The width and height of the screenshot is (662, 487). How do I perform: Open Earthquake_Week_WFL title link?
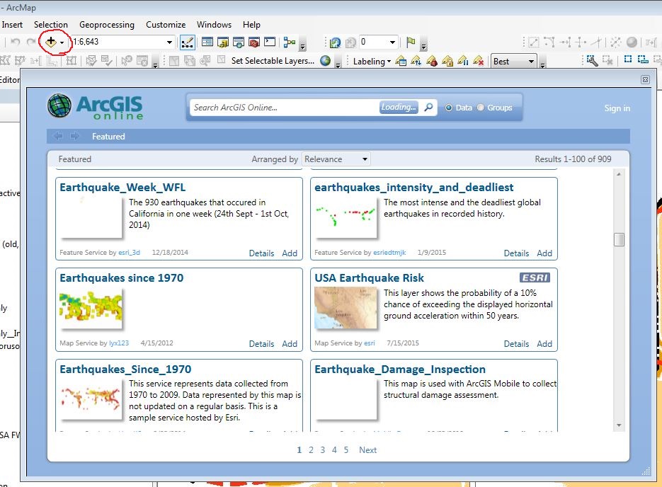(x=122, y=188)
